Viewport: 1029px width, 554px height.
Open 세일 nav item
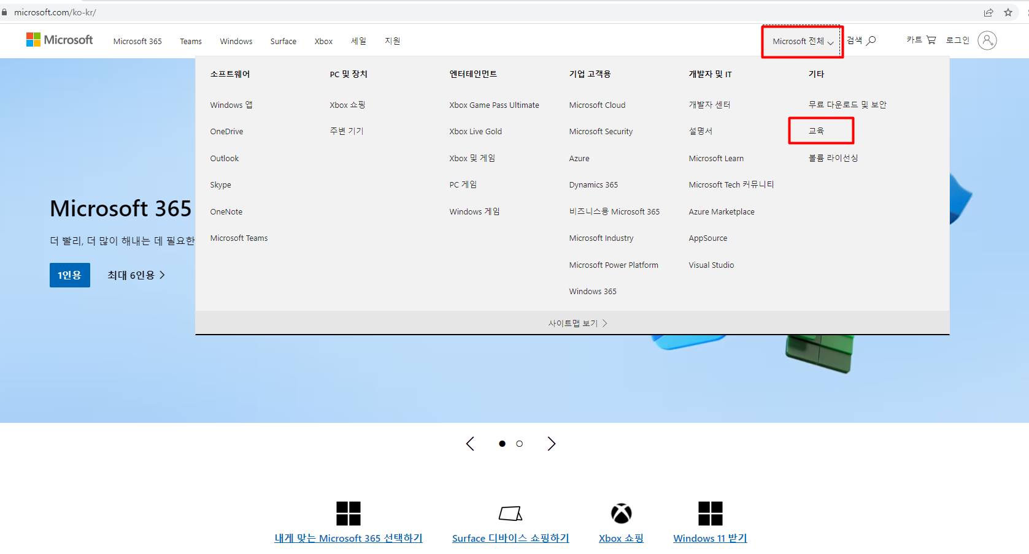[359, 41]
